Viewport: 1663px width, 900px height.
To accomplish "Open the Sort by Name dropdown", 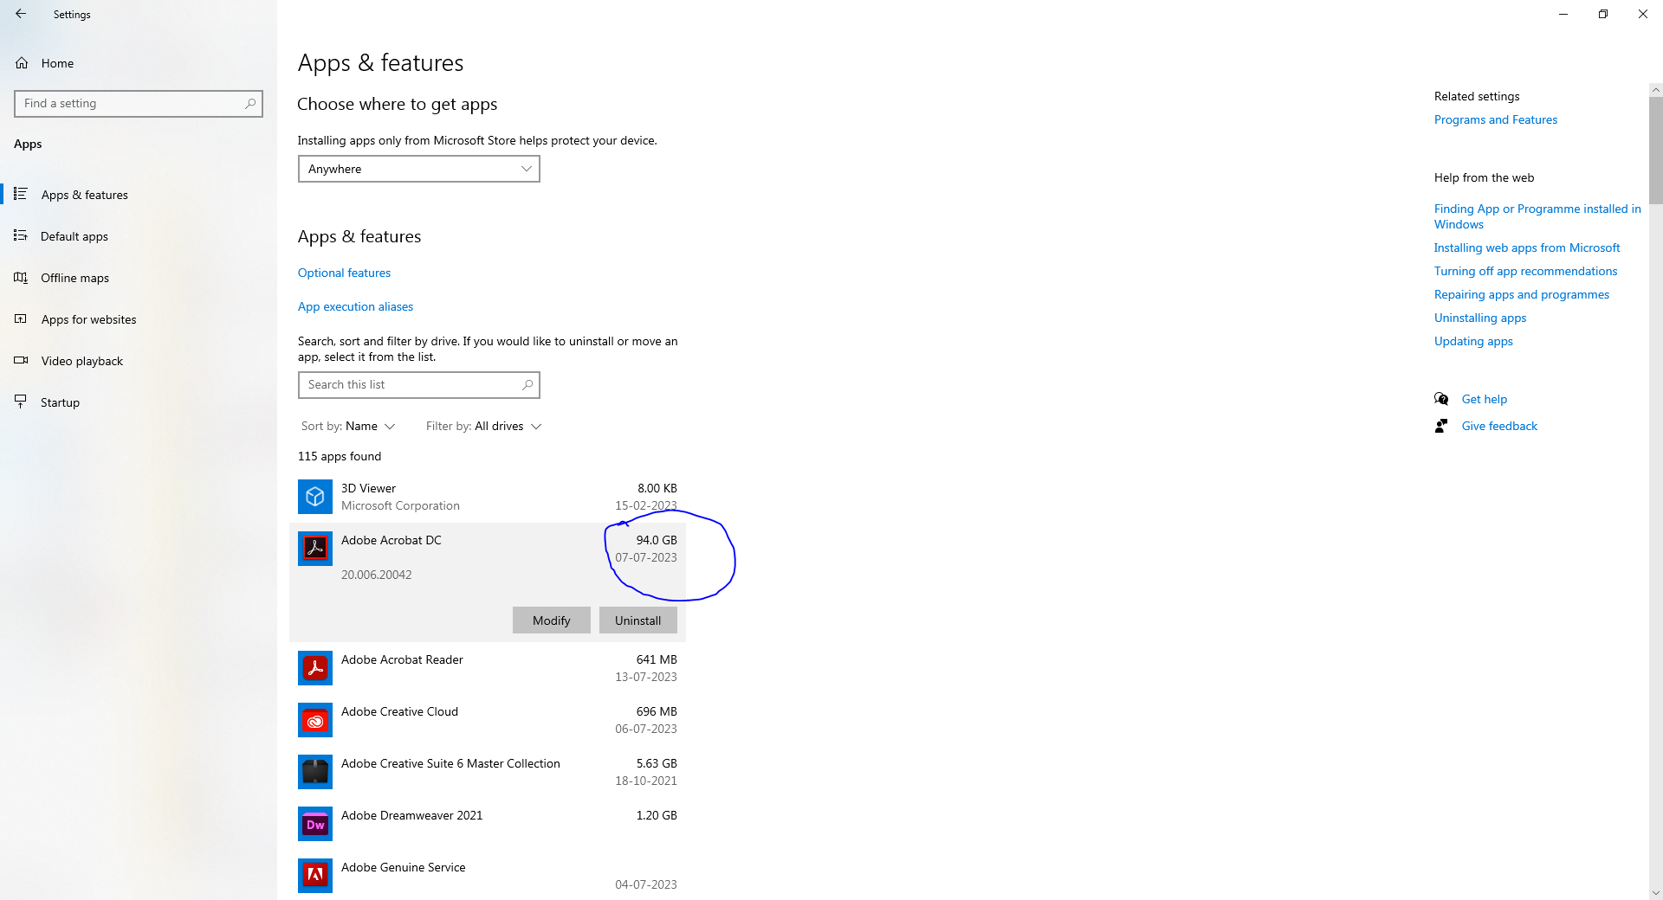I will 348,426.
